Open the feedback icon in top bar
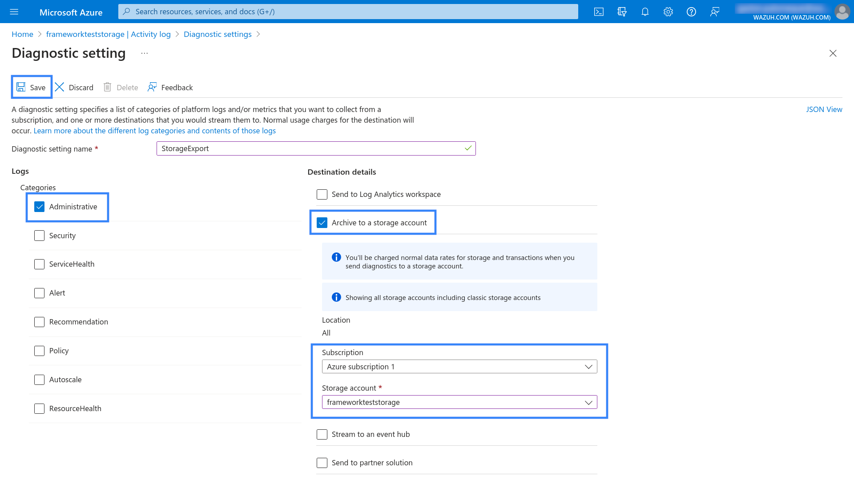This screenshot has height=480, width=854. coord(714,12)
